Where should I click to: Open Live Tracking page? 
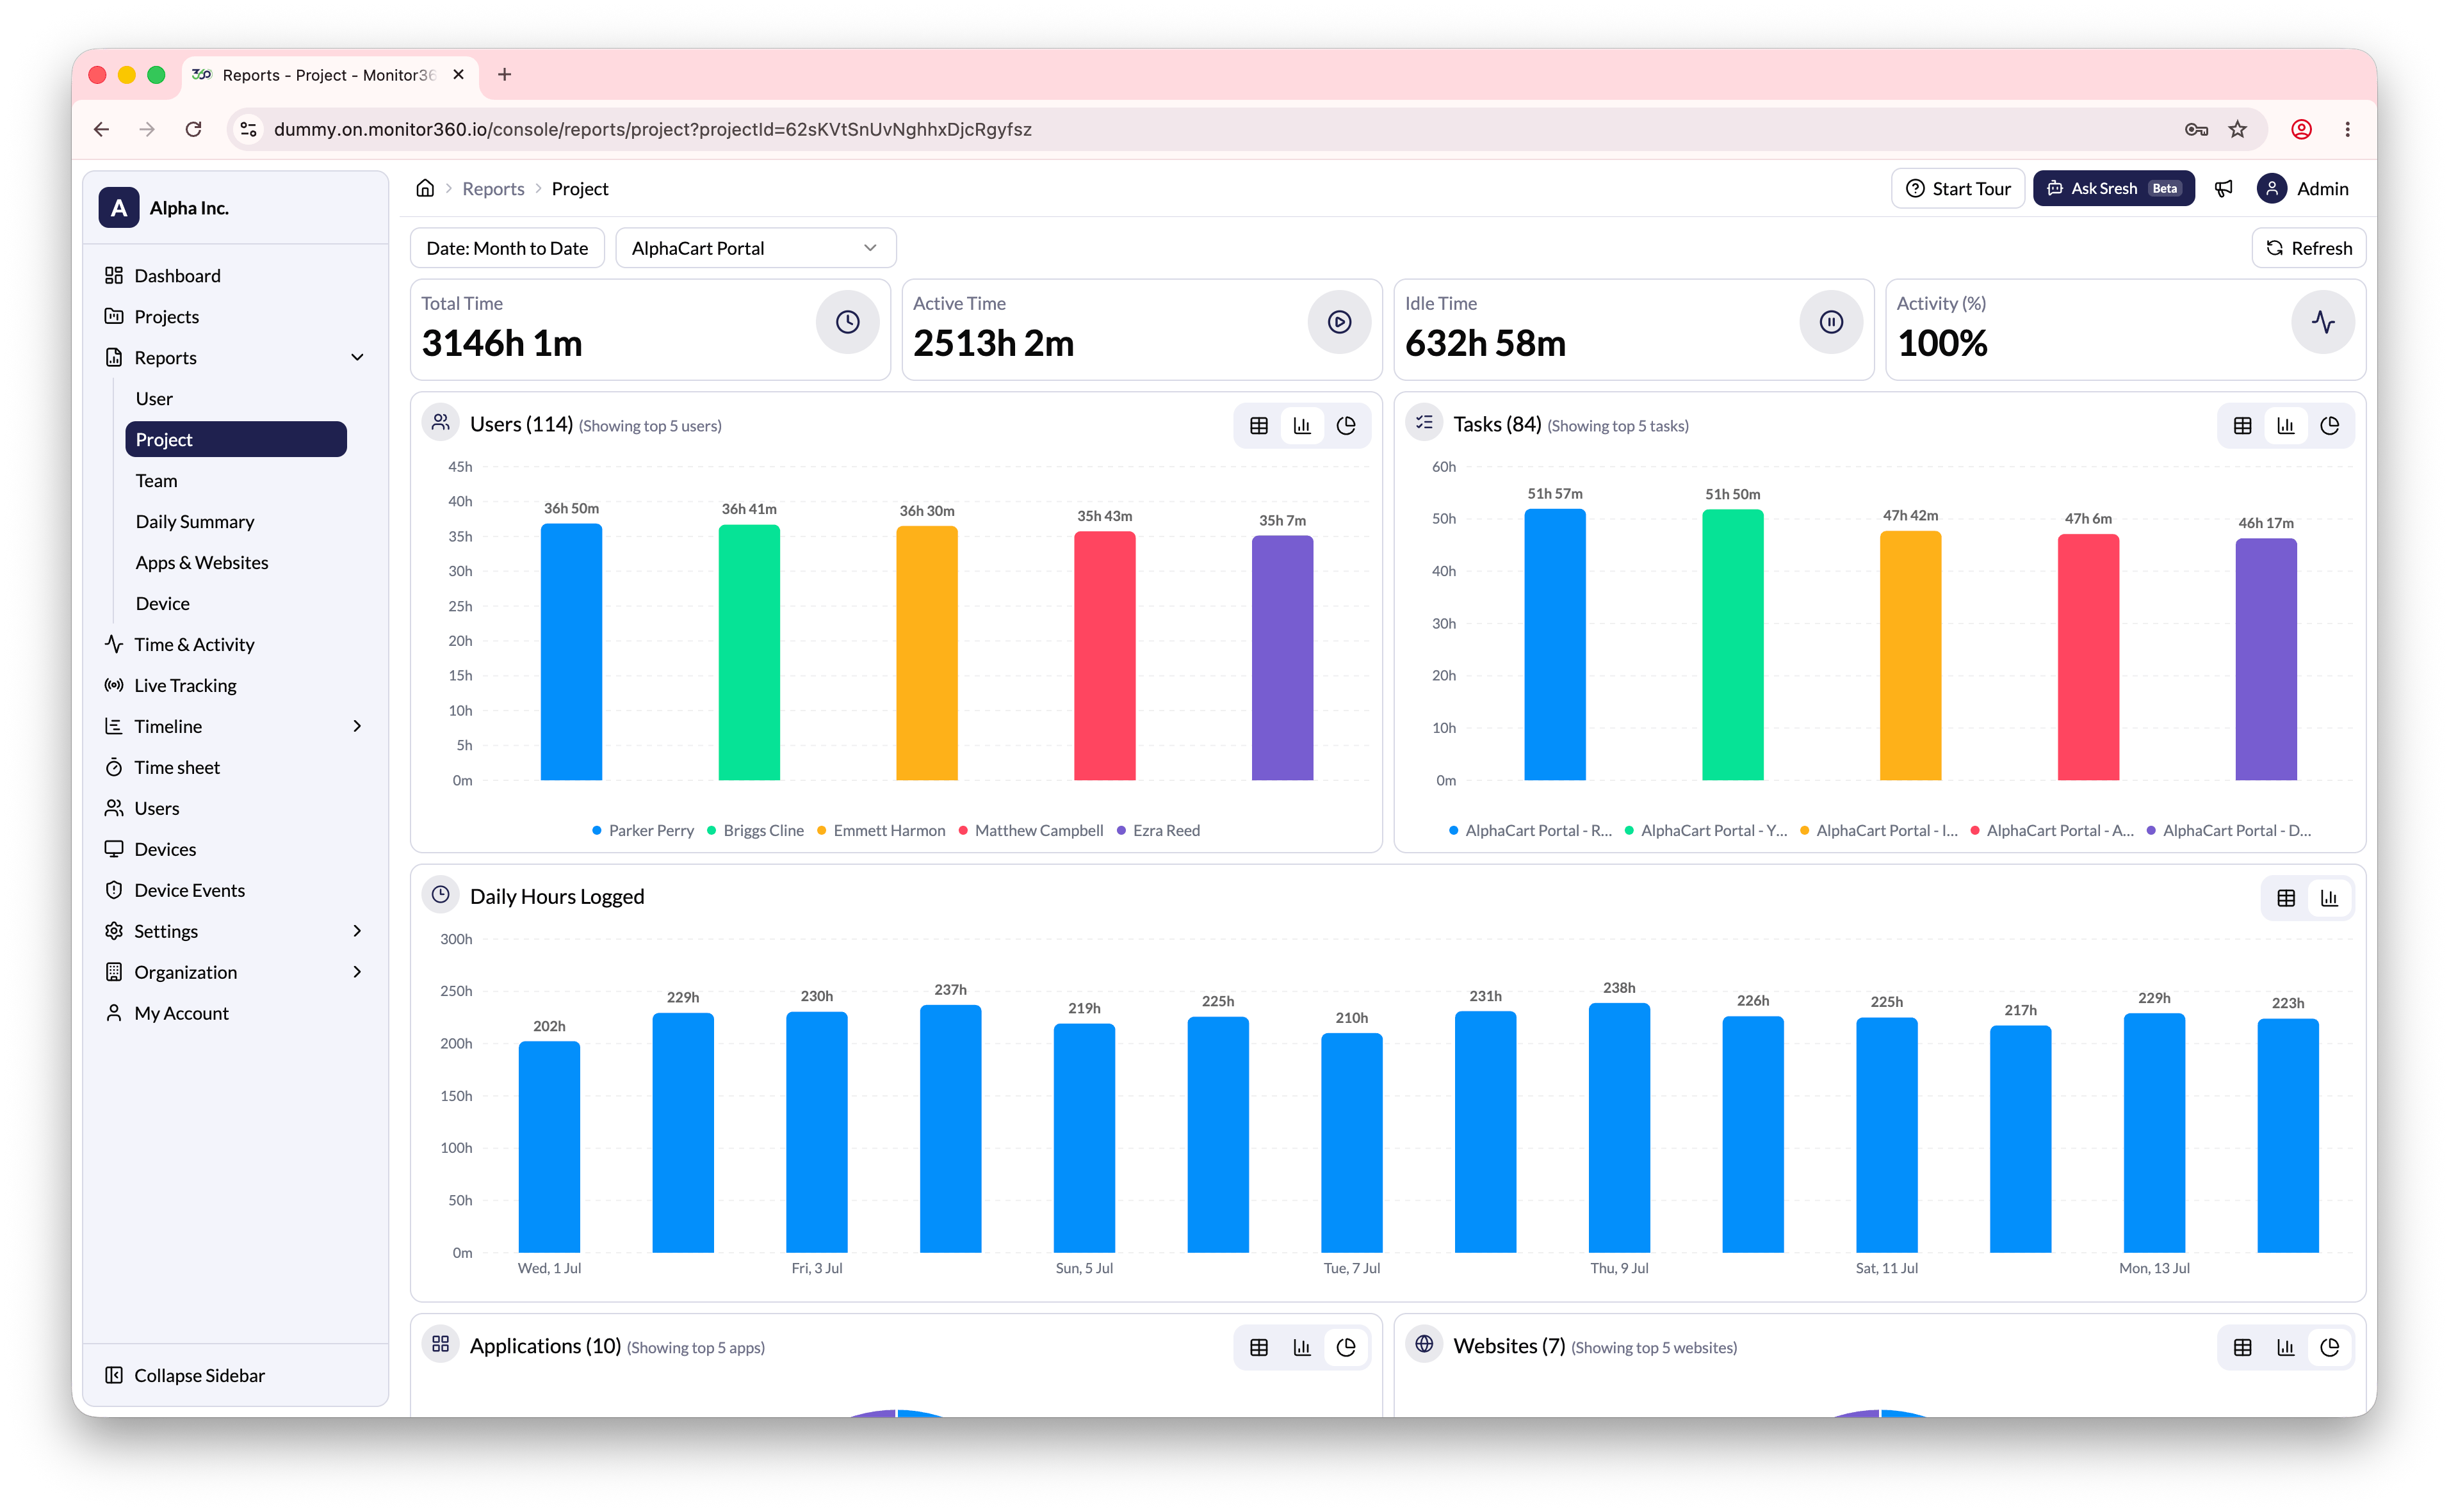tap(235, 685)
